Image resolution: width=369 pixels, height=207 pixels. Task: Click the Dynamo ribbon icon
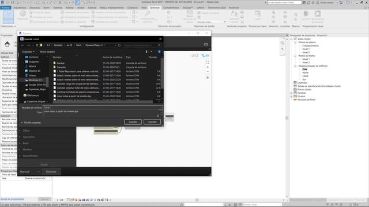click(306, 16)
